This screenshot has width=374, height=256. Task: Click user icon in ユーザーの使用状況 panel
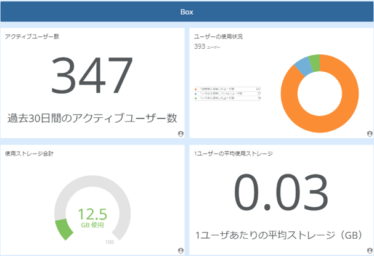pyautogui.click(x=369, y=133)
